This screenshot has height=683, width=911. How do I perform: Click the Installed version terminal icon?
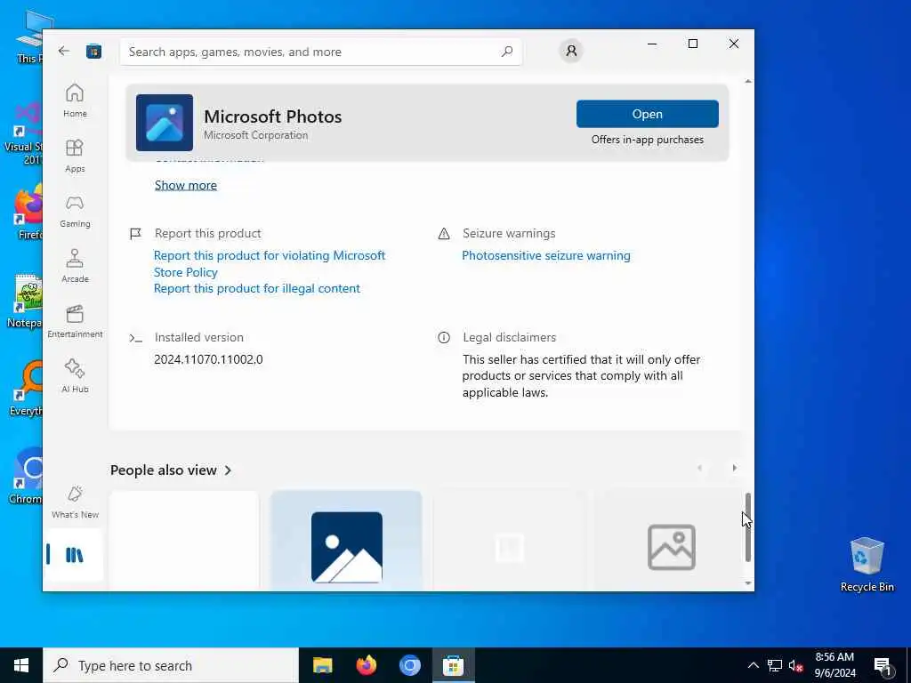(135, 337)
